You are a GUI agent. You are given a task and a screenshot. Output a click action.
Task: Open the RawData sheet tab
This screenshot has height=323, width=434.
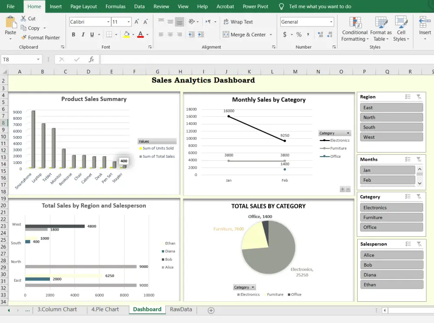coord(181,310)
